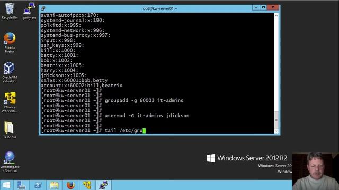Open the Recycle Bin desktop icon

point(10,11)
